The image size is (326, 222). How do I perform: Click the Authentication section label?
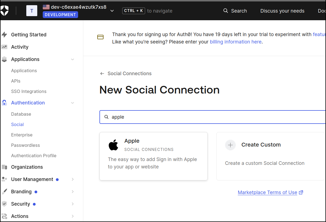coord(28,103)
